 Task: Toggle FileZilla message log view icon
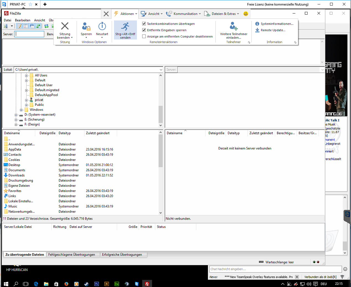pyautogui.click(x=19, y=26)
